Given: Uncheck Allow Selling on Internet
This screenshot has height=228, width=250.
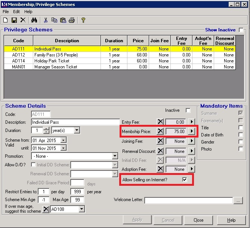Looking at the screenshot, I should (x=185, y=179).
